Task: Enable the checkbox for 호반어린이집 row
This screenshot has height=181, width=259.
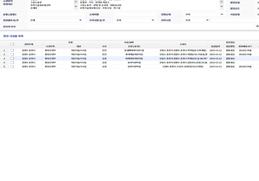Action: pyautogui.click(x=12, y=66)
